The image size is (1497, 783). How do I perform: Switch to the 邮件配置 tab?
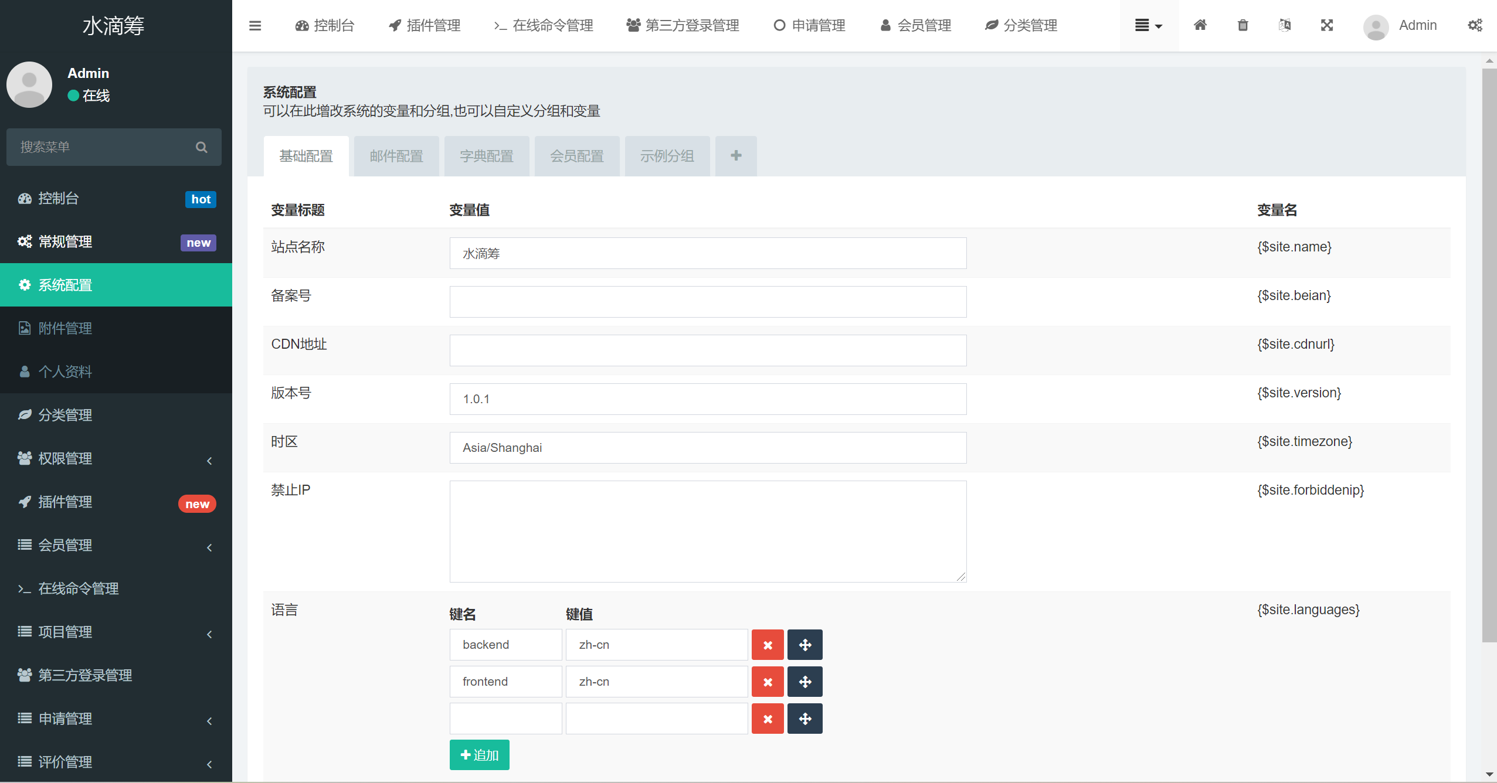coord(396,156)
